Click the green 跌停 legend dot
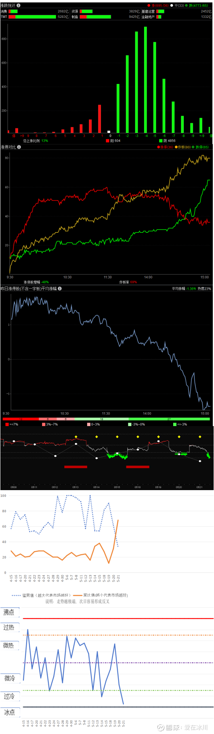214x734 pixels. pos(193,147)
